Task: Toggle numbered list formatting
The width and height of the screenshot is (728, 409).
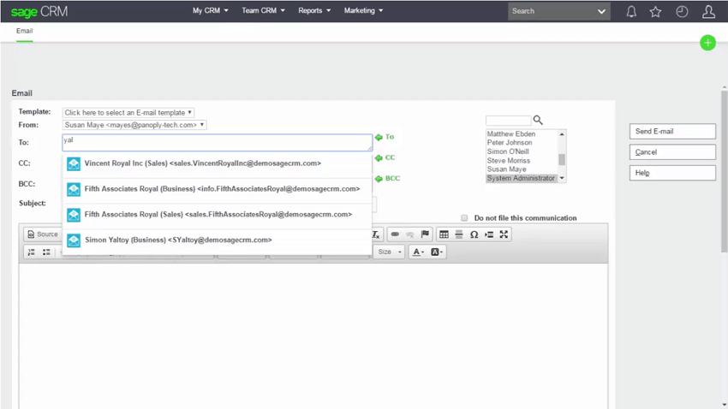Action: pos(31,252)
